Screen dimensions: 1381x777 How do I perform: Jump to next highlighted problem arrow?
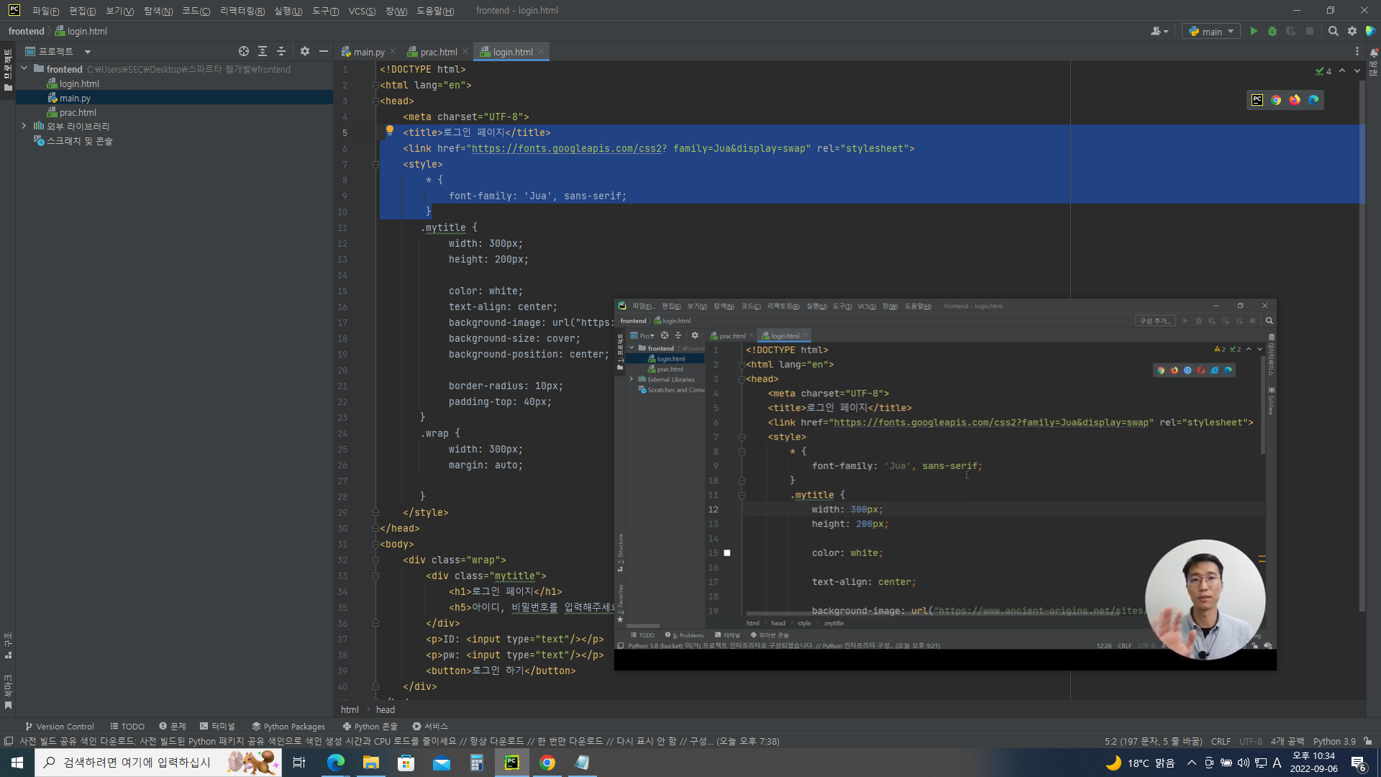pyautogui.click(x=1357, y=71)
